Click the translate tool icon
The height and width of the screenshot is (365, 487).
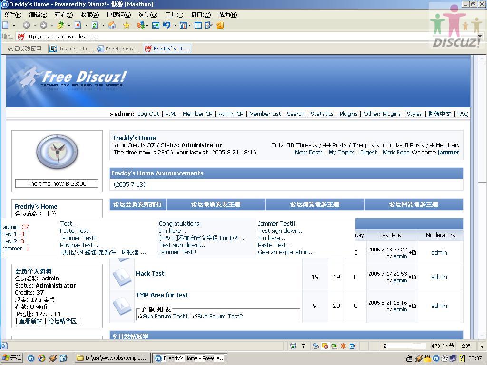[141, 25]
